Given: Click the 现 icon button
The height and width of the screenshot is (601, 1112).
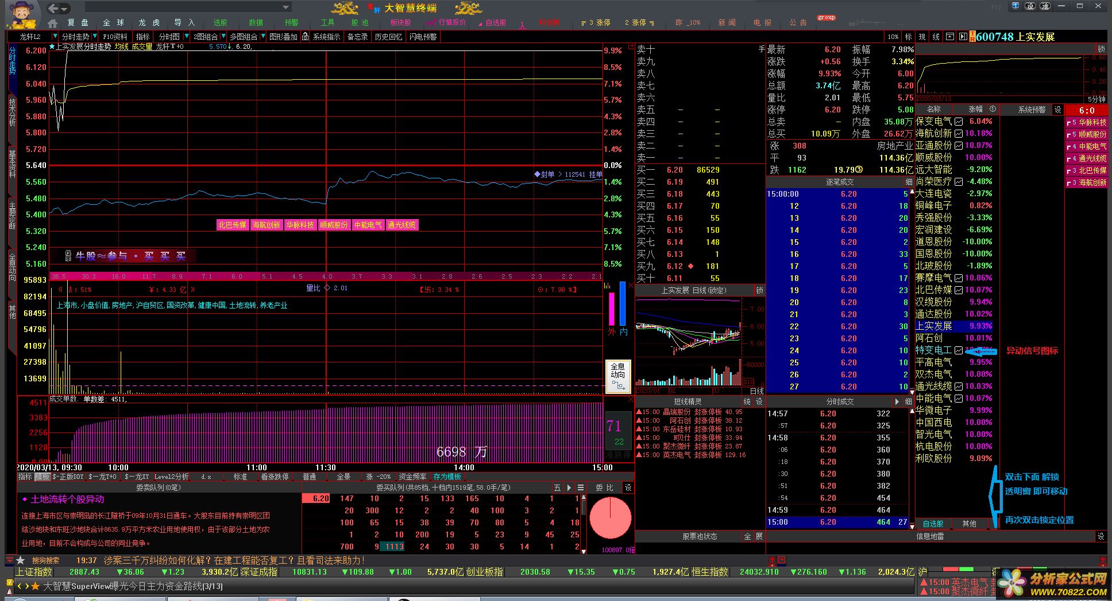Looking at the screenshot, I should (x=922, y=37).
